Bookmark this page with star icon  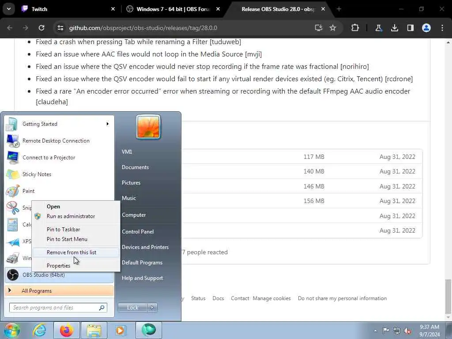[x=333, y=28]
